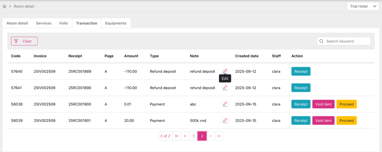The height and width of the screenshot is (152, 382).
Task: Edit note for transaction 57641
Action: click(x=225, y=88)
